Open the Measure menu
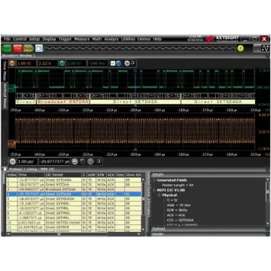Screen dimensions: 271x271 coord(82,39)
